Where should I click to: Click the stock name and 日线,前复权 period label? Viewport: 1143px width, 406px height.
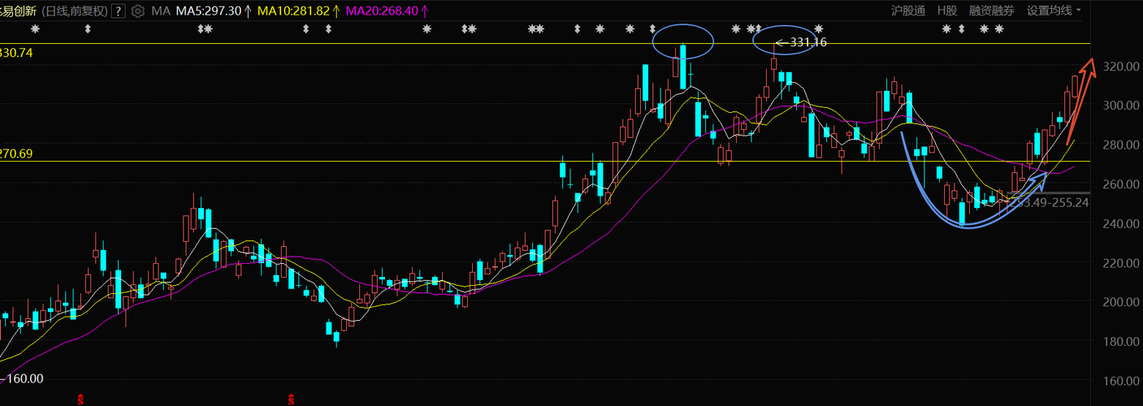[x=53, y=11]
